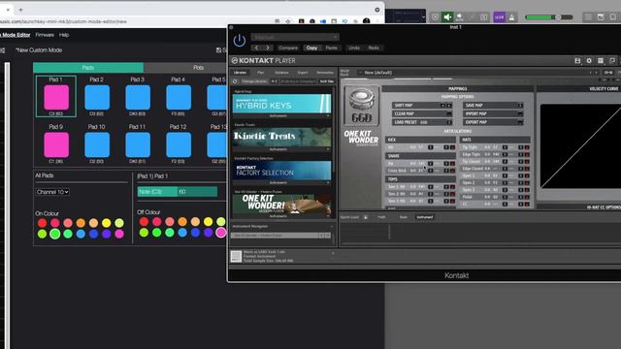This screenshot has height=349, width=621.
Task: Click previous preset arrow in plugin header
Action: [x=256, y=48]
